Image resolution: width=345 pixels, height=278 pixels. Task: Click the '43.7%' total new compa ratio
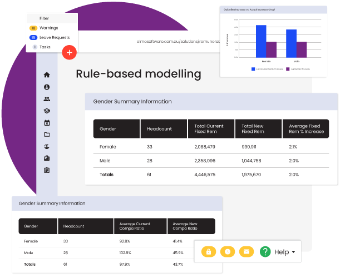tap(178, 264)
